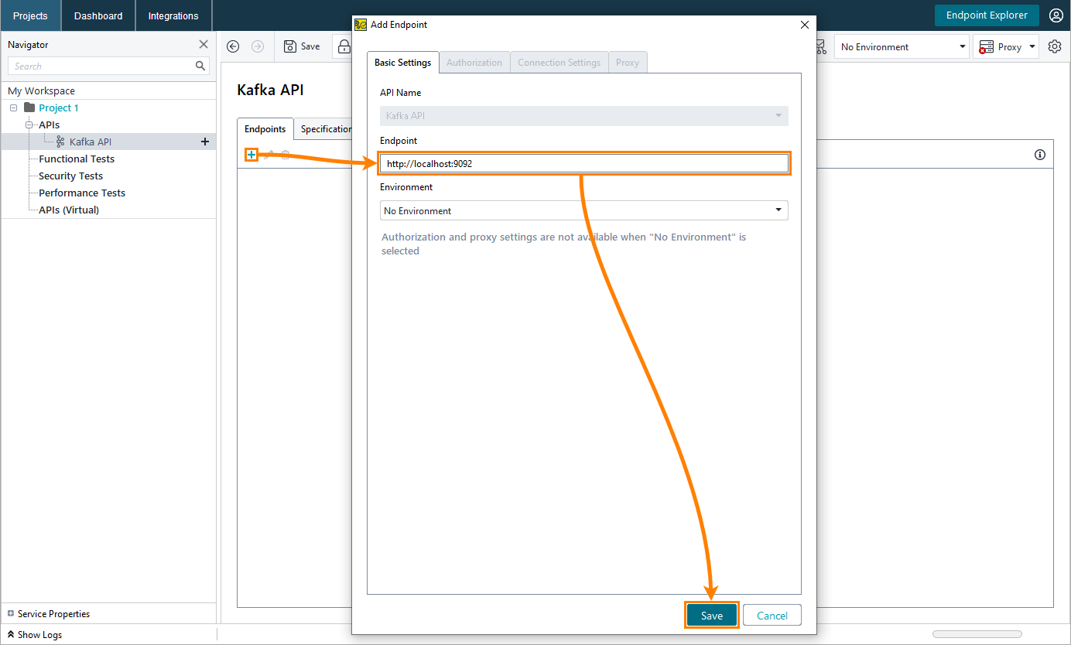Open the account profile icon top right
The height and width of the screenshot is (645, 1071).
[x=1056, y=15]
